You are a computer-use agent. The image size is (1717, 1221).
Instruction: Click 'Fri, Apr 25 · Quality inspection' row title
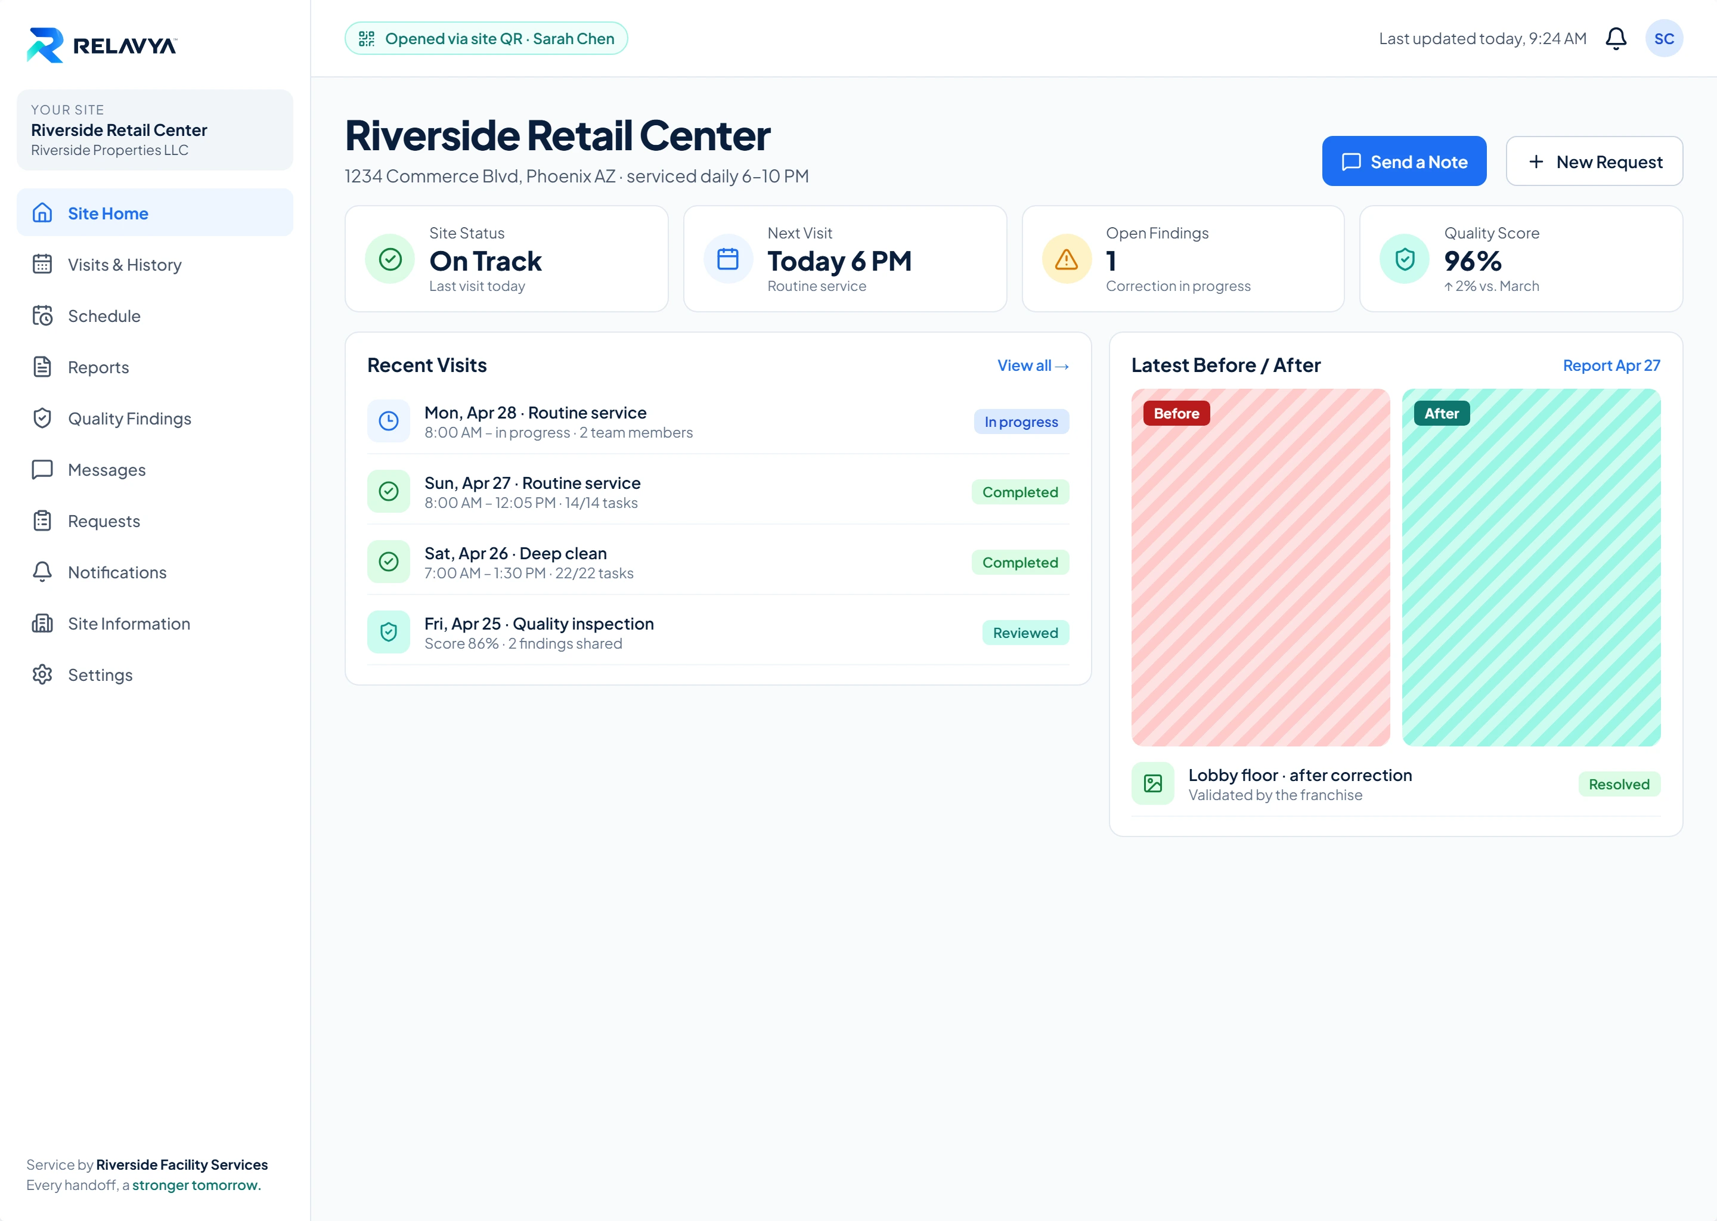tap(539, 624)
